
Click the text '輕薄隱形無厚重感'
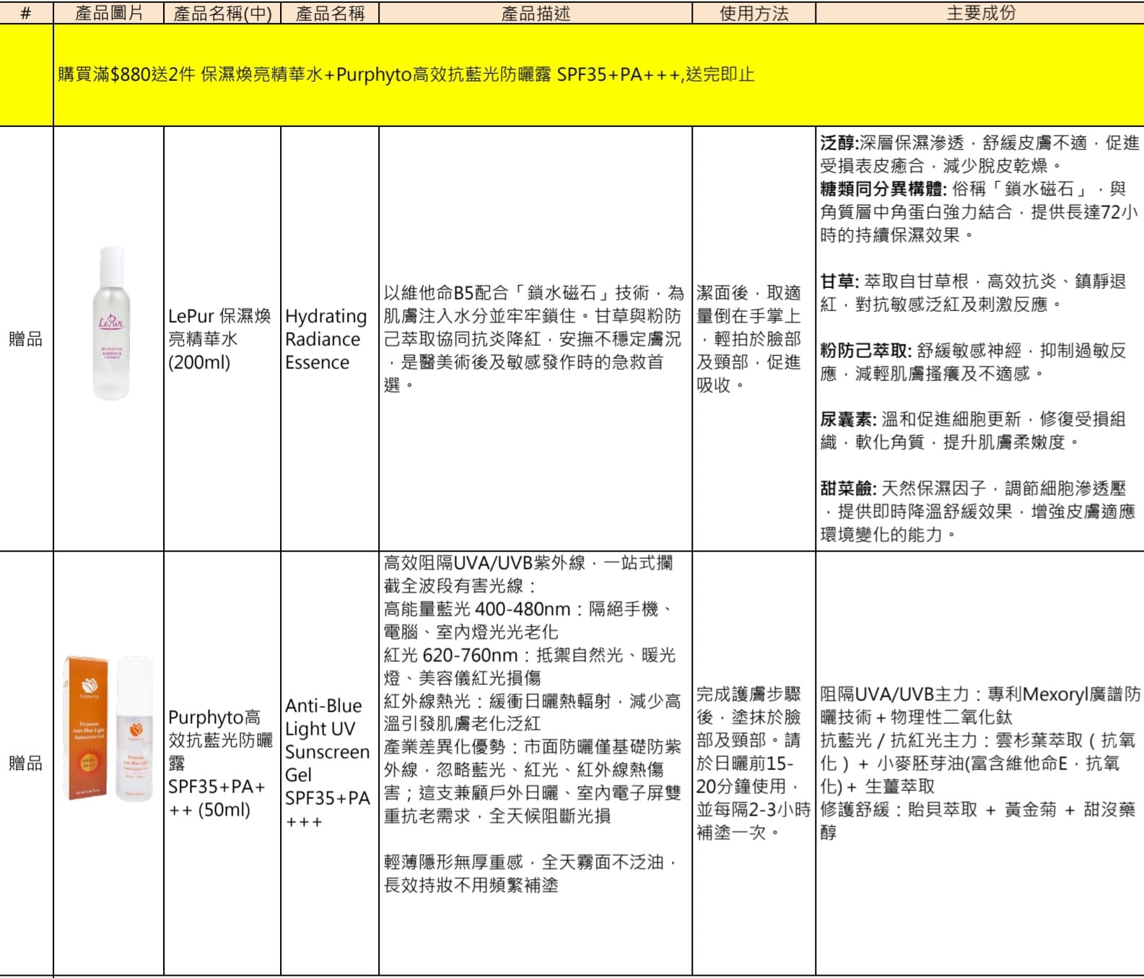pyautogui.click(x=453, y=862)
